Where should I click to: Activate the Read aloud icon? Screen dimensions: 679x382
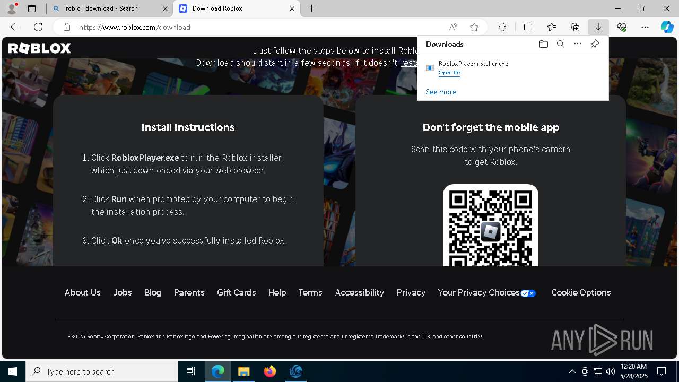pos(453,27)
